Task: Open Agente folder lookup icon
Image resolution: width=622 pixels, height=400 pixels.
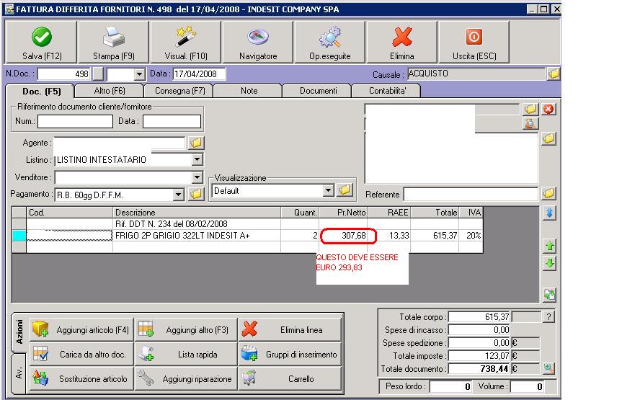Action: click(196, 143)
